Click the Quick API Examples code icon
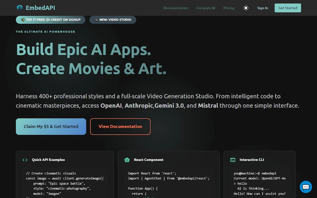The width and height of the screenshot is (317, 198). (25, 160)
